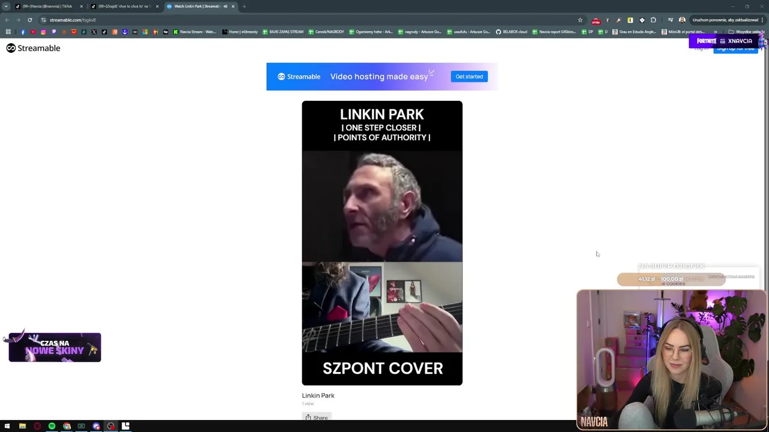Switch to Chrome in the taskbar
Screen dimensions: 769x432
click(x=67, y=426)
